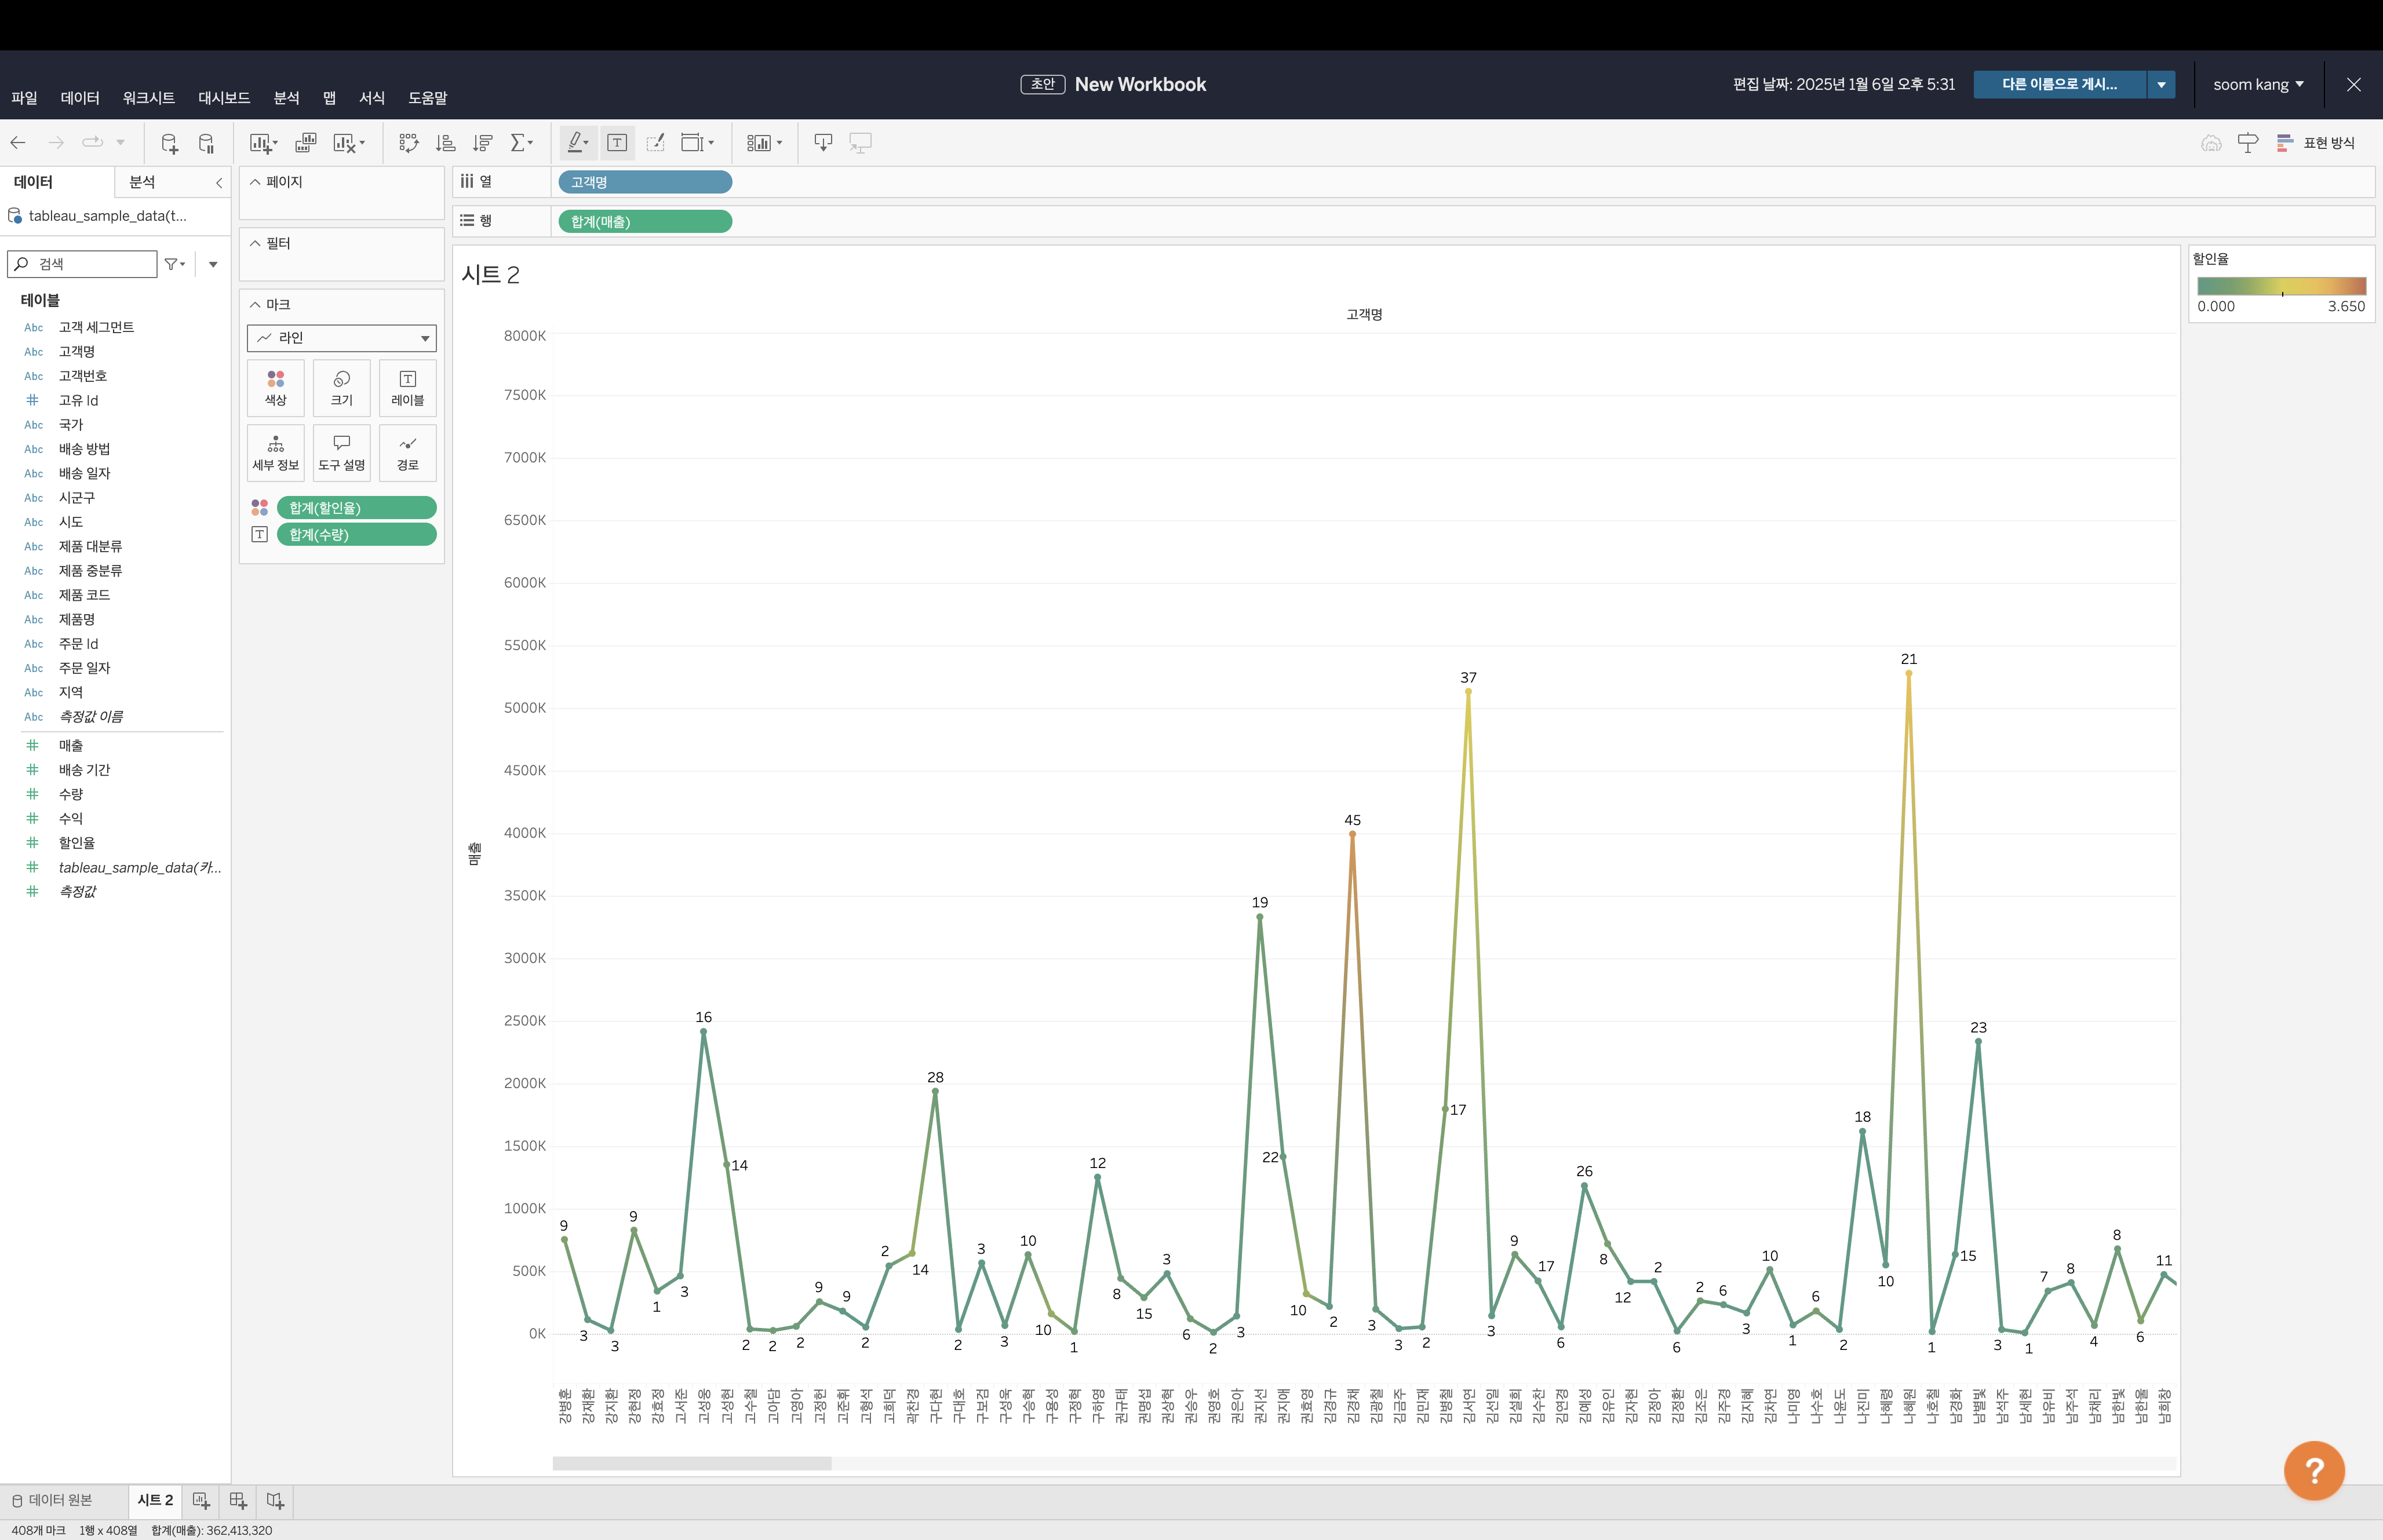This screenshot has height=1540, width=2383.
Task: Click the Format Workbook brush icon
Action: (656, 143)
